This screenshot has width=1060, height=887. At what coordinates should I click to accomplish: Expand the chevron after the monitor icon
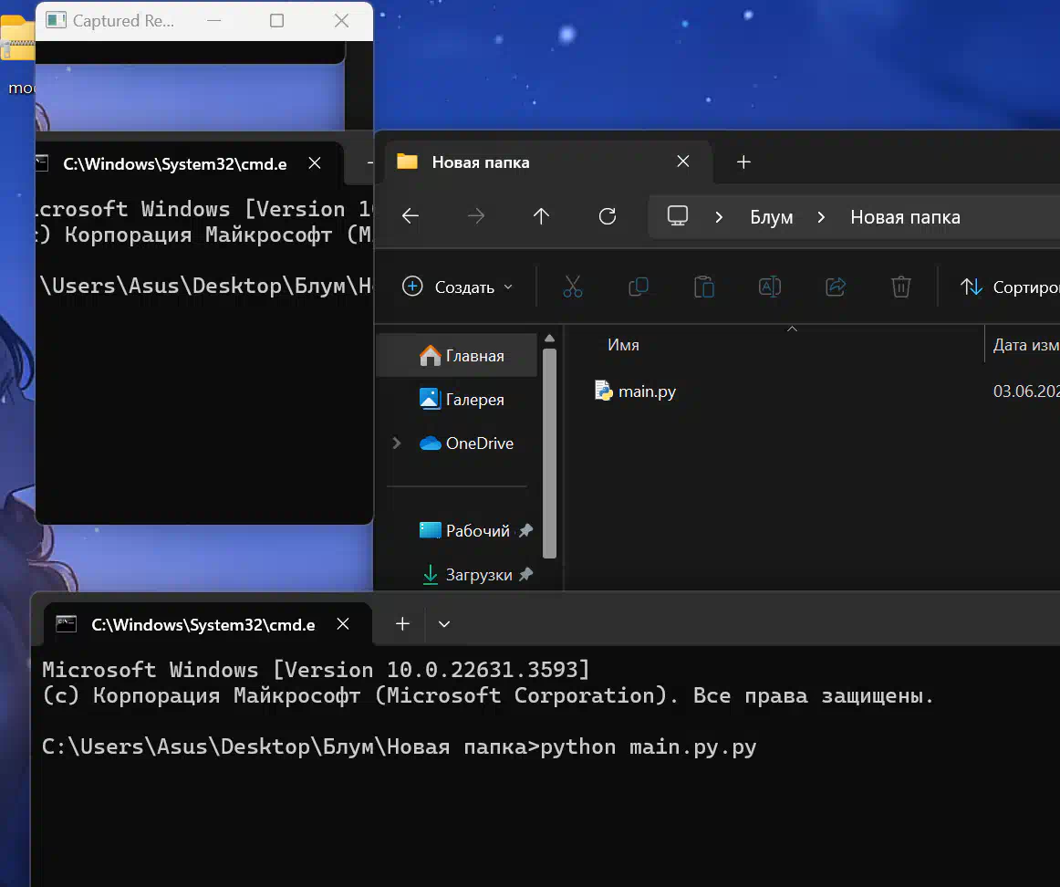[719, 217]
